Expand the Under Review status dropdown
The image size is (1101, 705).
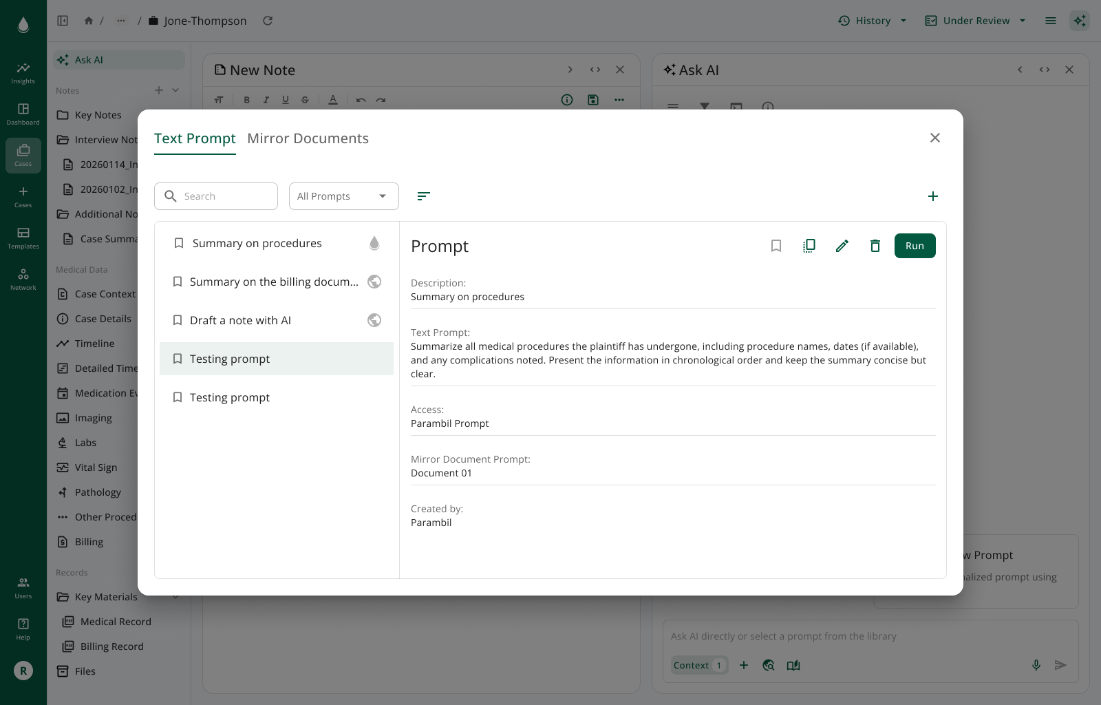tap(974, 21)
